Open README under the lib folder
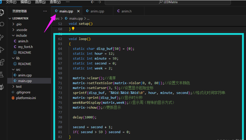The width and height of the screenshot is (246, 140). tap(29, 64)
